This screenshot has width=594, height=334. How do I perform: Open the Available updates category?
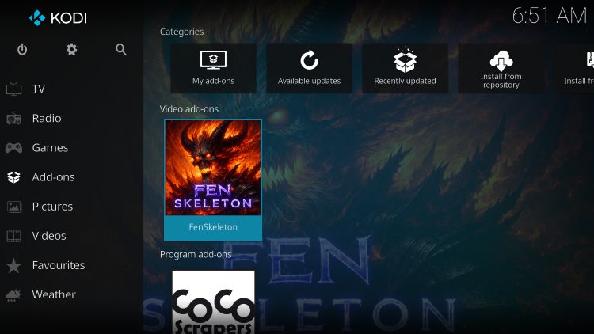(x=309, y=68)
